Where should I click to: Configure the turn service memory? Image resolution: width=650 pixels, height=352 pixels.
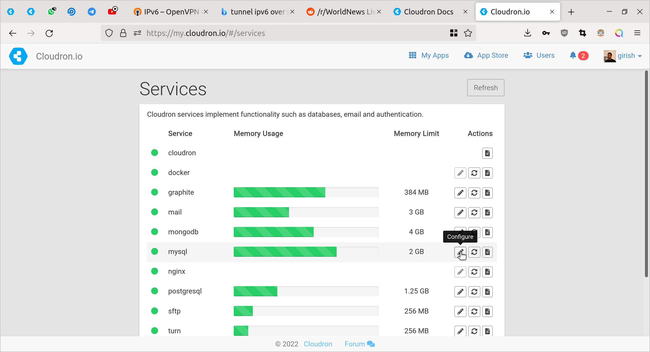pyautogui.click(x=460, y=331)
